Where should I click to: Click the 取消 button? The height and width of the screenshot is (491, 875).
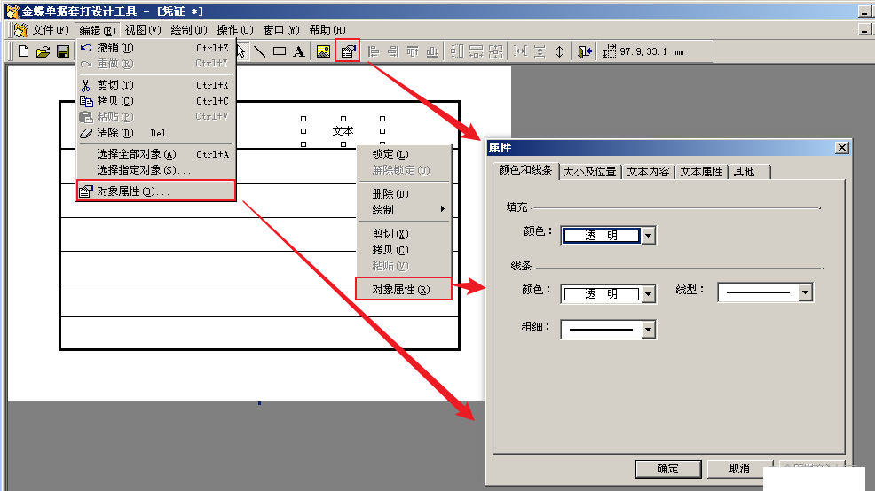(x=739, y=469)
